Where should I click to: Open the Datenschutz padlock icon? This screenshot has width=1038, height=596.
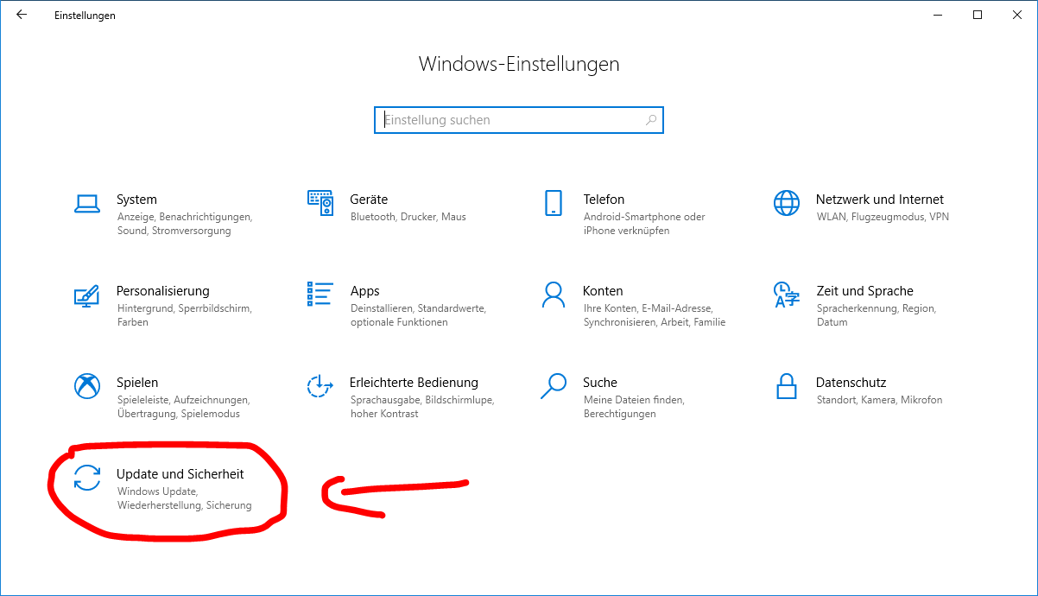tap(786, 386)
